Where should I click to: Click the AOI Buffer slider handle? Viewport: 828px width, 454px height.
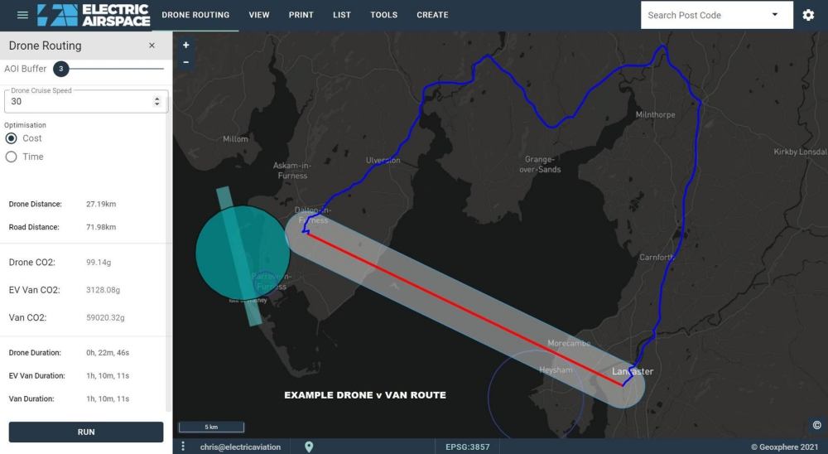click(60, 69)
